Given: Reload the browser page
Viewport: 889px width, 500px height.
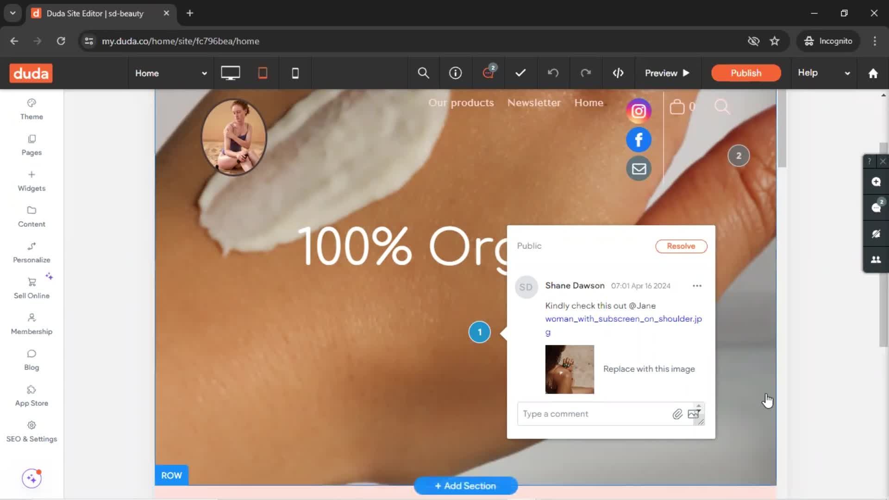Looking at the screenshot, I should point(61,41).
